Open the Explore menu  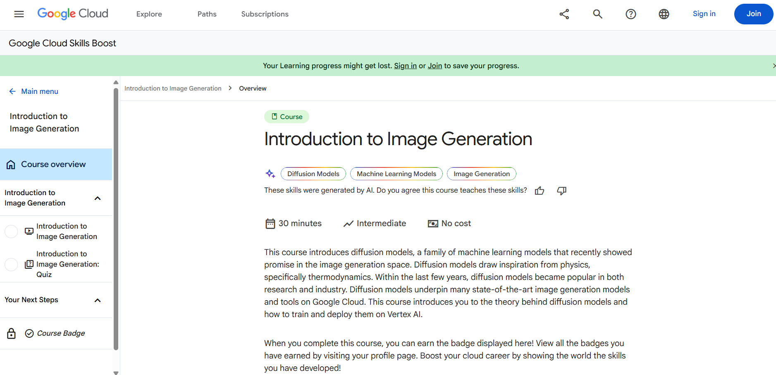[x=149, y=14]
